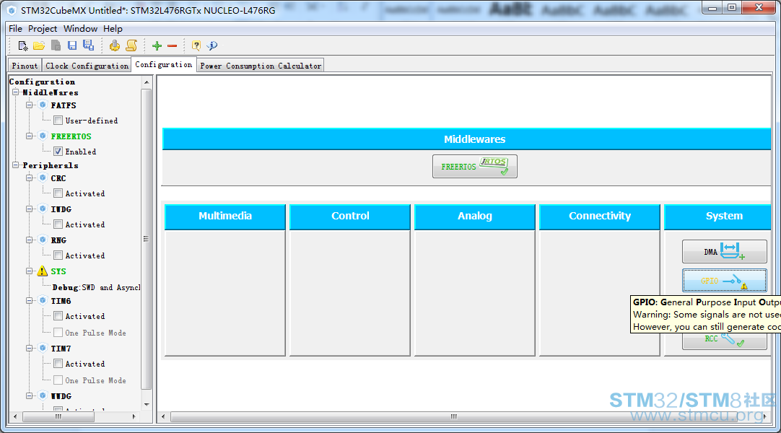Click the tree horizontal scroll right arrow
The width and height of the screenshot is (781, 433).
(x=134, y=416)
